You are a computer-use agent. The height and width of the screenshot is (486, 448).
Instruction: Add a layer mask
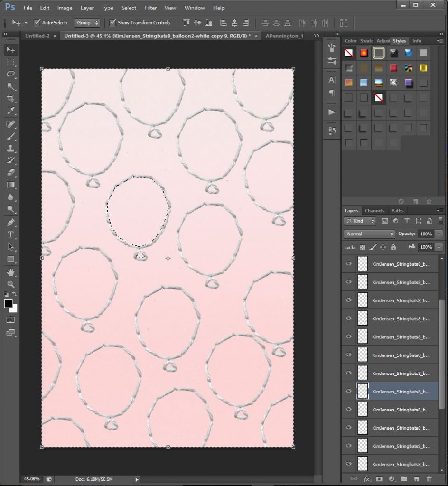(x=379, y=479)
